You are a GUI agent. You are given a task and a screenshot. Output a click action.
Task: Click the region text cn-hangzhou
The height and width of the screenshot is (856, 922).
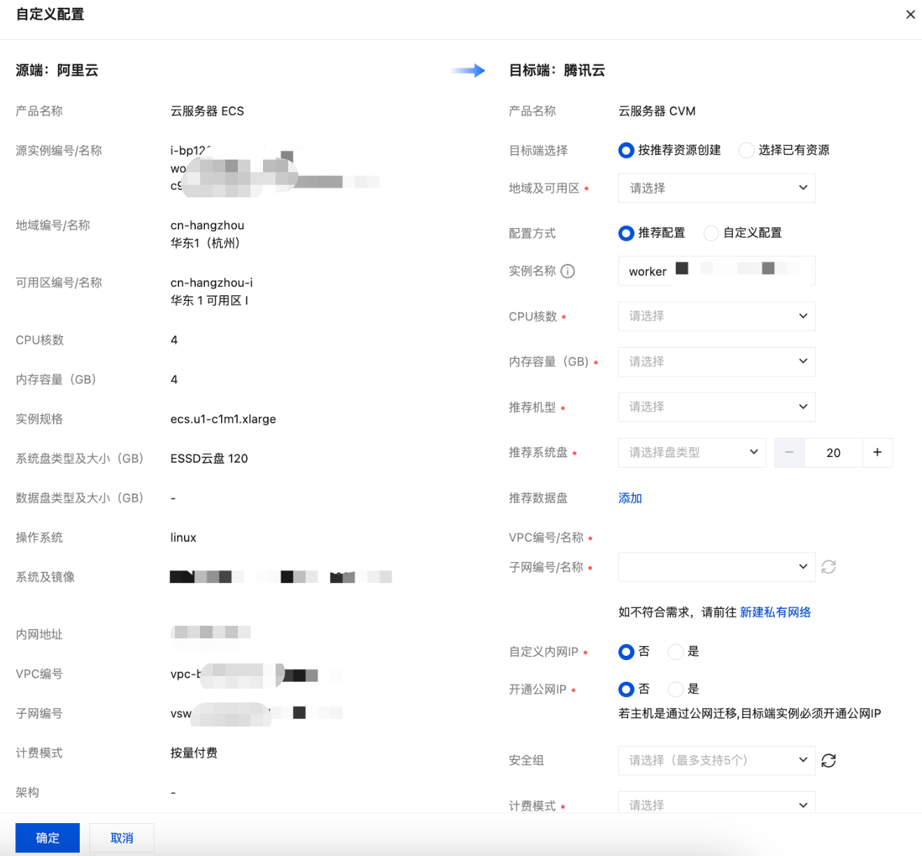click(207, 225)
